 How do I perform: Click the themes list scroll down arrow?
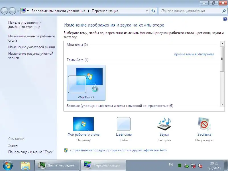tap(222, 104)
